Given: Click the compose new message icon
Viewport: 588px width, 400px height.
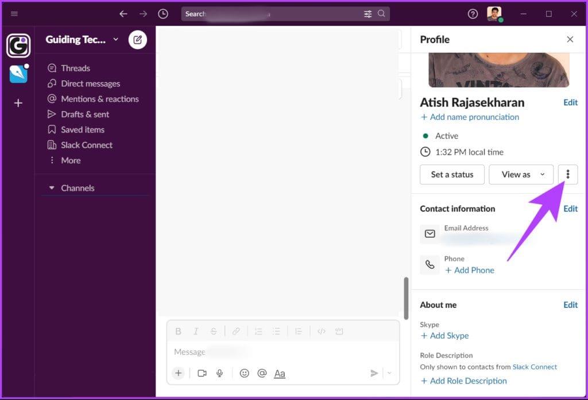Looking at the screenshot, I should [138, 40].
